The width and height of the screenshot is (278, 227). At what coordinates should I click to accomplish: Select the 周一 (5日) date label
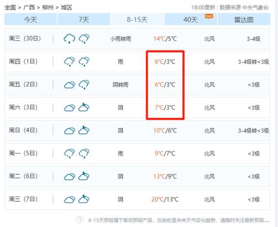(x=23, y=153)
